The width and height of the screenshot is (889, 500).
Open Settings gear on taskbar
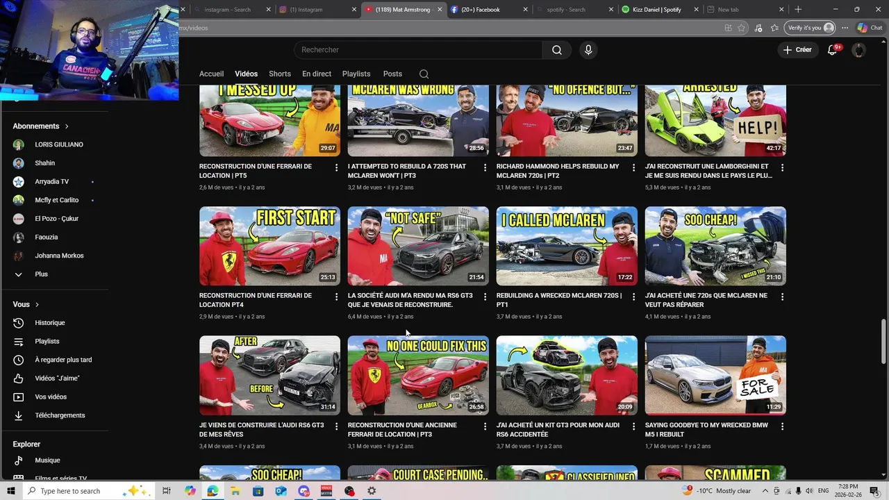tap(372, 491)
